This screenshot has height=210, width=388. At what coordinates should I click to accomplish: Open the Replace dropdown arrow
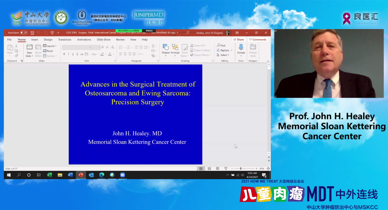click(232, 50)
